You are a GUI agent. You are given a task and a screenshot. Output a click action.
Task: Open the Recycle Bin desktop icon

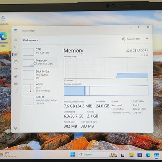3,20
